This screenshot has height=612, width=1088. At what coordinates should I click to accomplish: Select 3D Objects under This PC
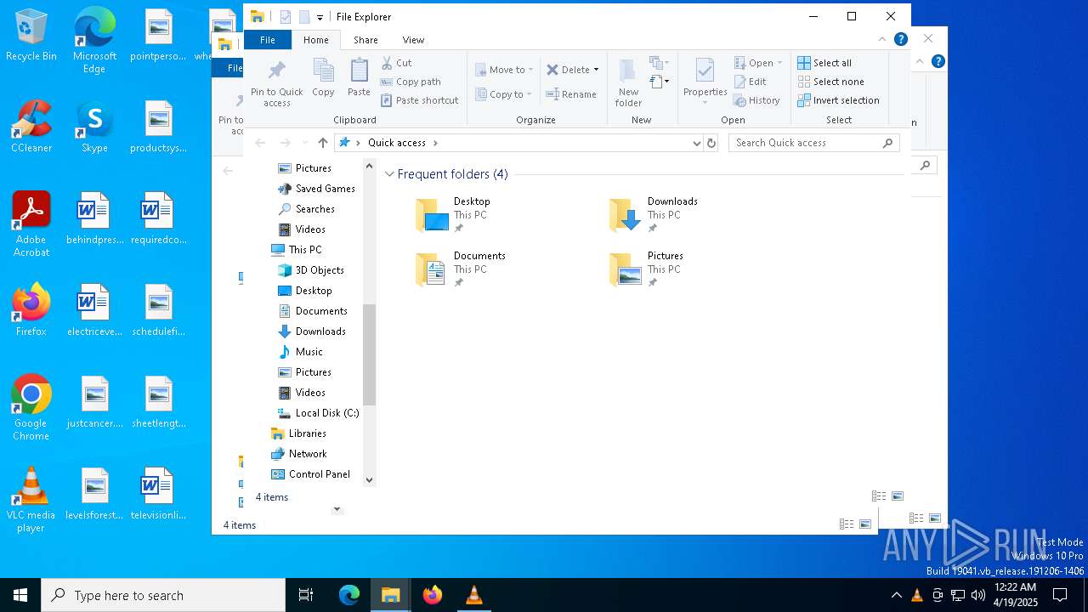311,270
